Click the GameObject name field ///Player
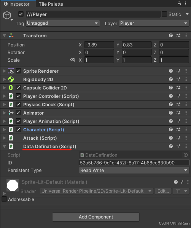191x228 pixels. pyautogui.click(x=93, y=14)
